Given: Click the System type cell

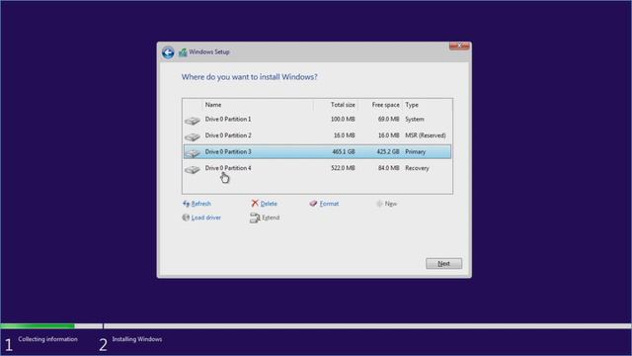Looking at the screenshot, I should [415, 119].
